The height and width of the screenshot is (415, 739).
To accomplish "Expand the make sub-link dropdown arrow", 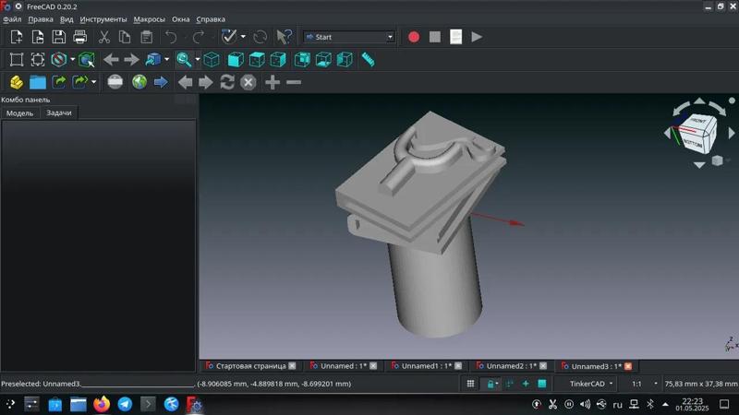I will click(94, 82).
